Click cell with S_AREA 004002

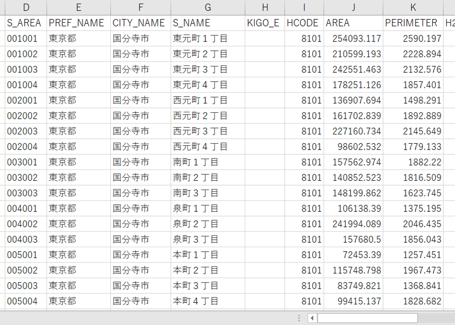(x=26, y=224)
